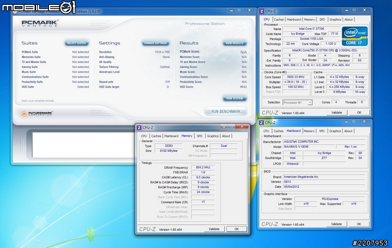Open the About tab in the Mainboard CPU-Z window
This screenshot has height=248, width=392.
click(x=349, y=131)
